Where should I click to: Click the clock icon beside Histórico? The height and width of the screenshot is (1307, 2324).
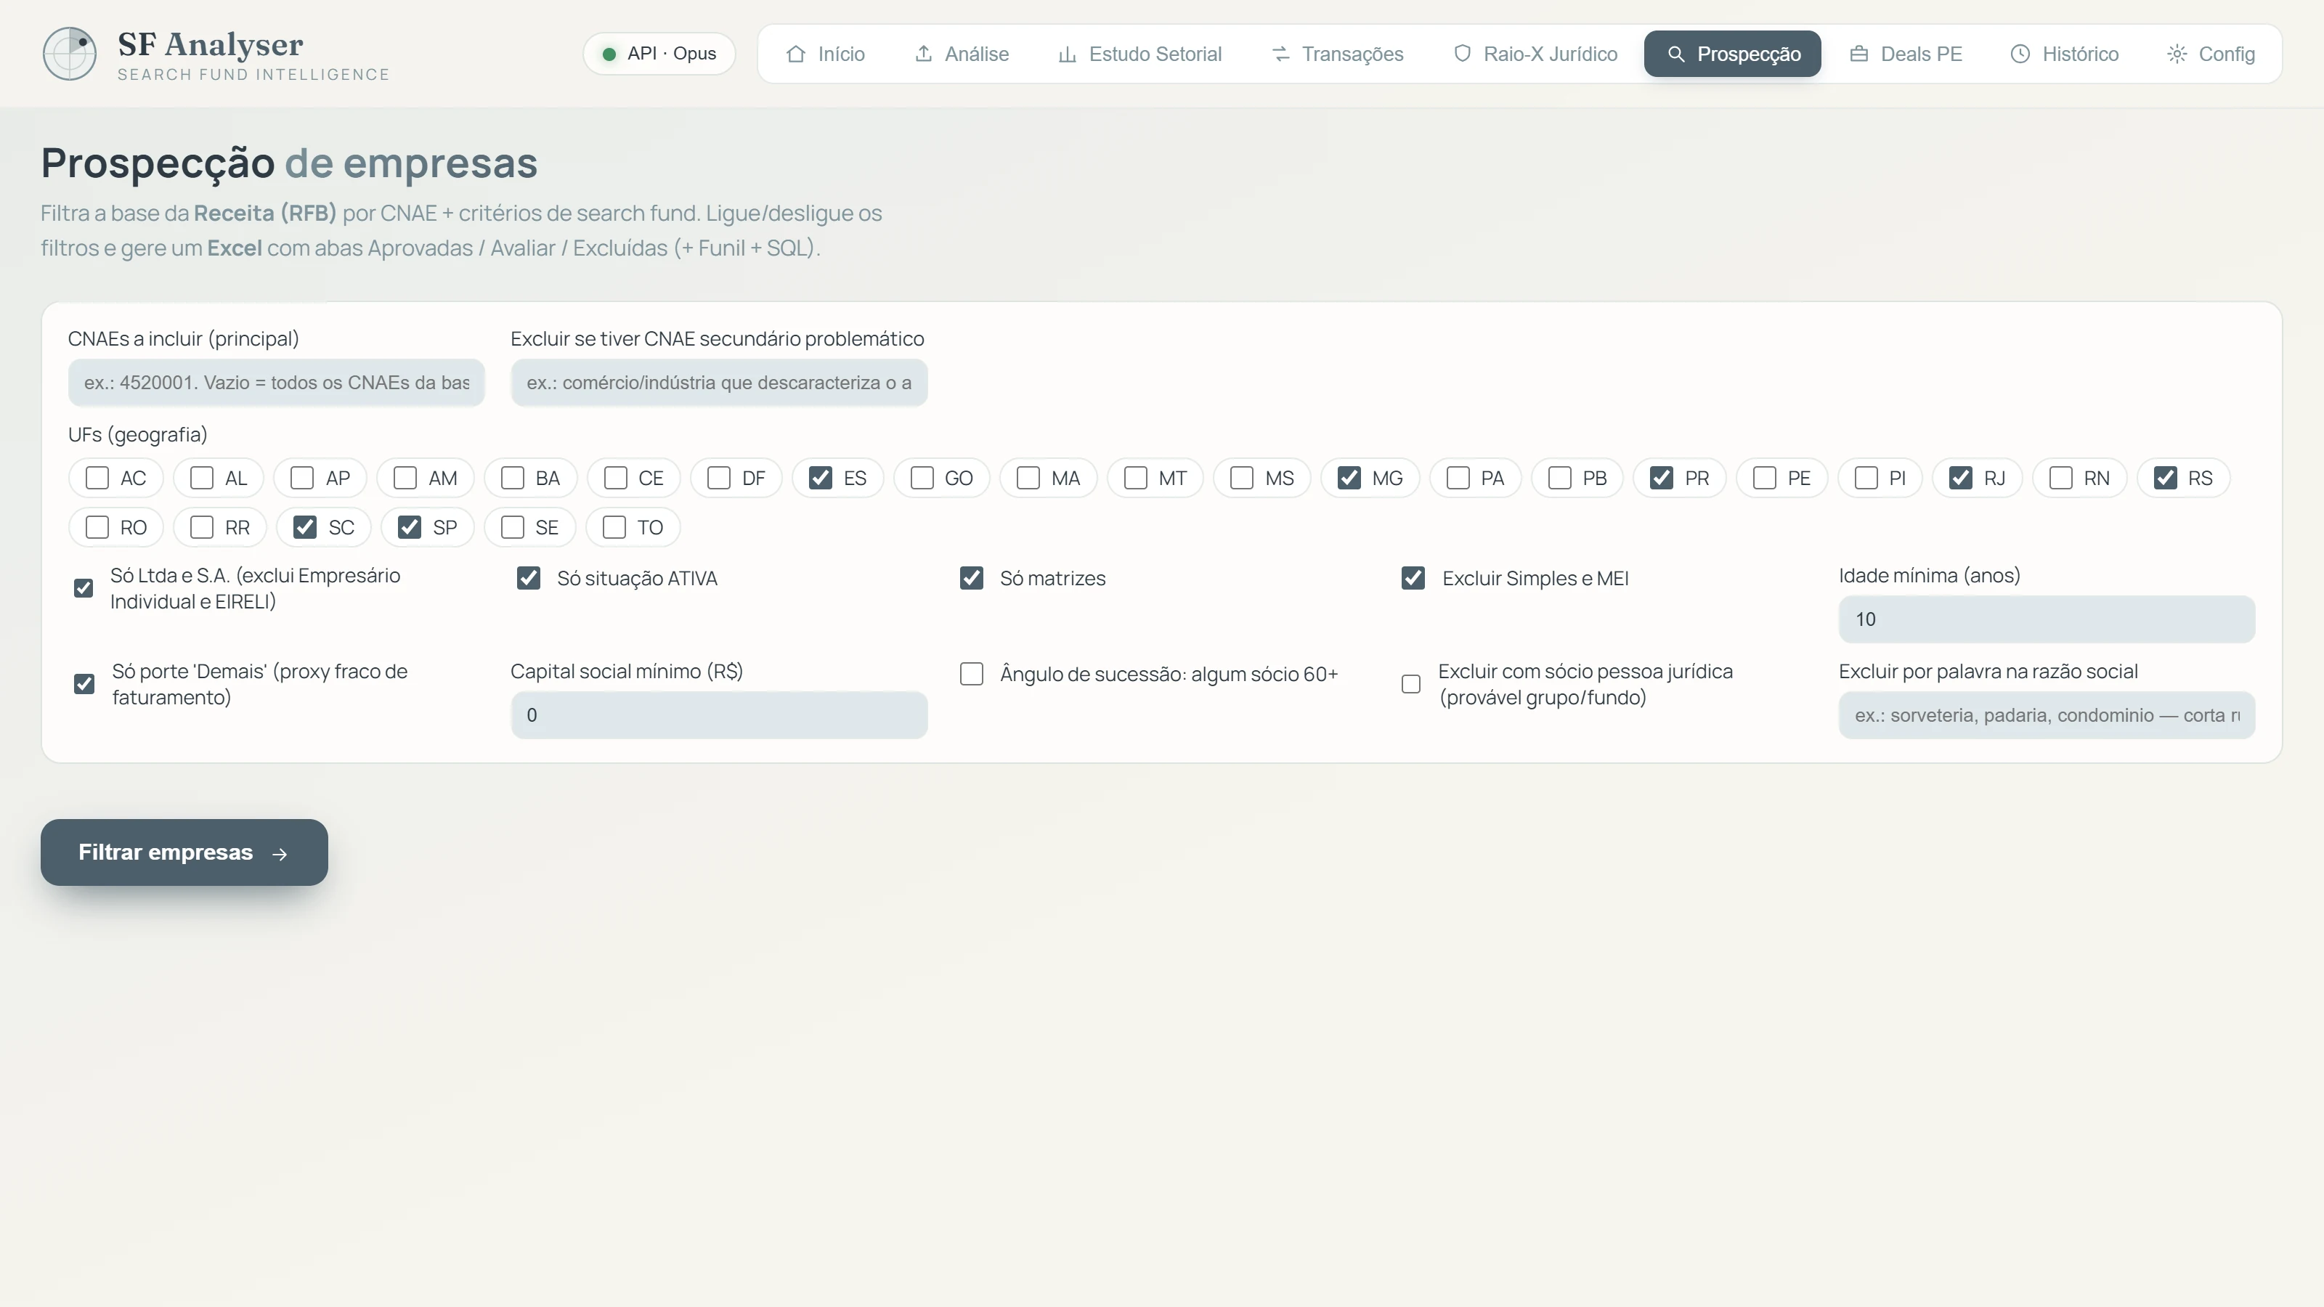click(2020, 54)
